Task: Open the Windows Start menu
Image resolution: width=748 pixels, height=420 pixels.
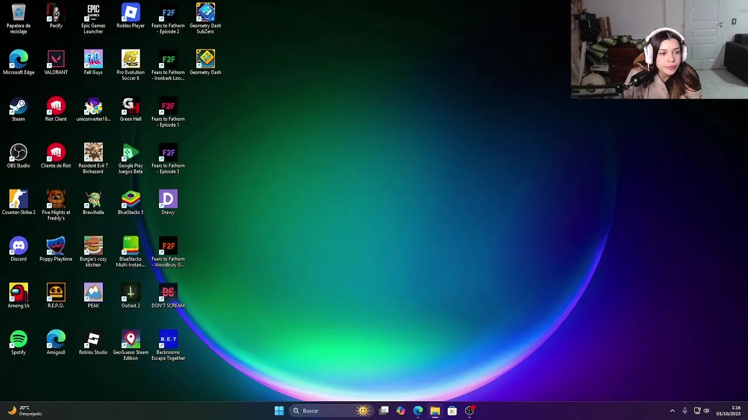Action: click(x=279, y=411)
